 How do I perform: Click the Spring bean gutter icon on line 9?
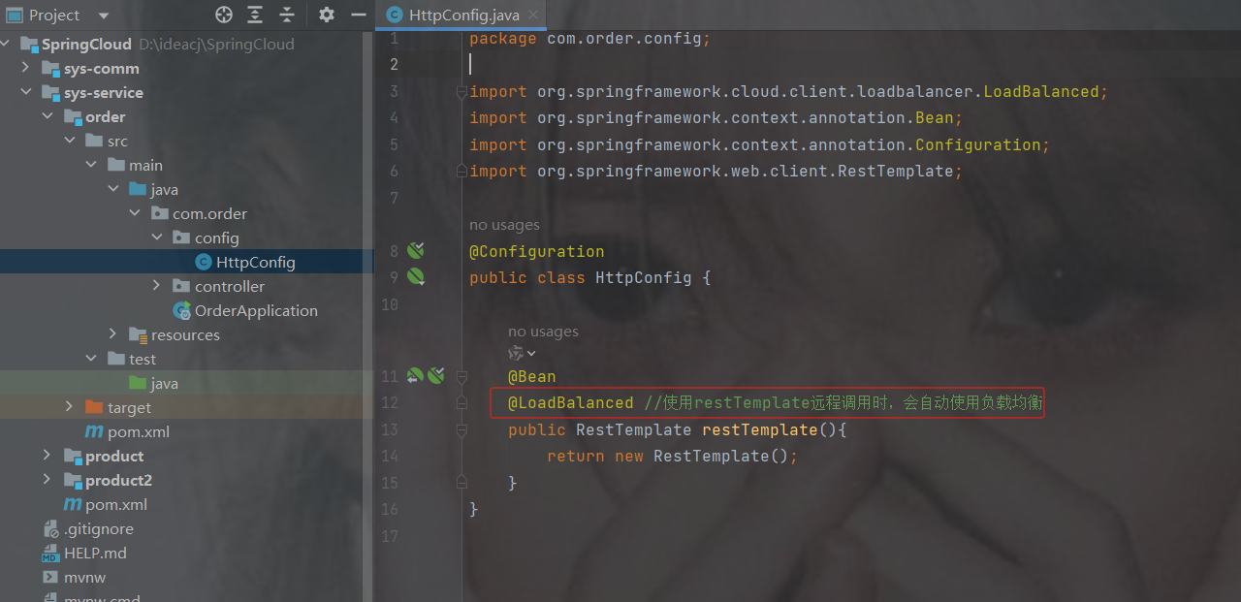[x=416, y=277]
